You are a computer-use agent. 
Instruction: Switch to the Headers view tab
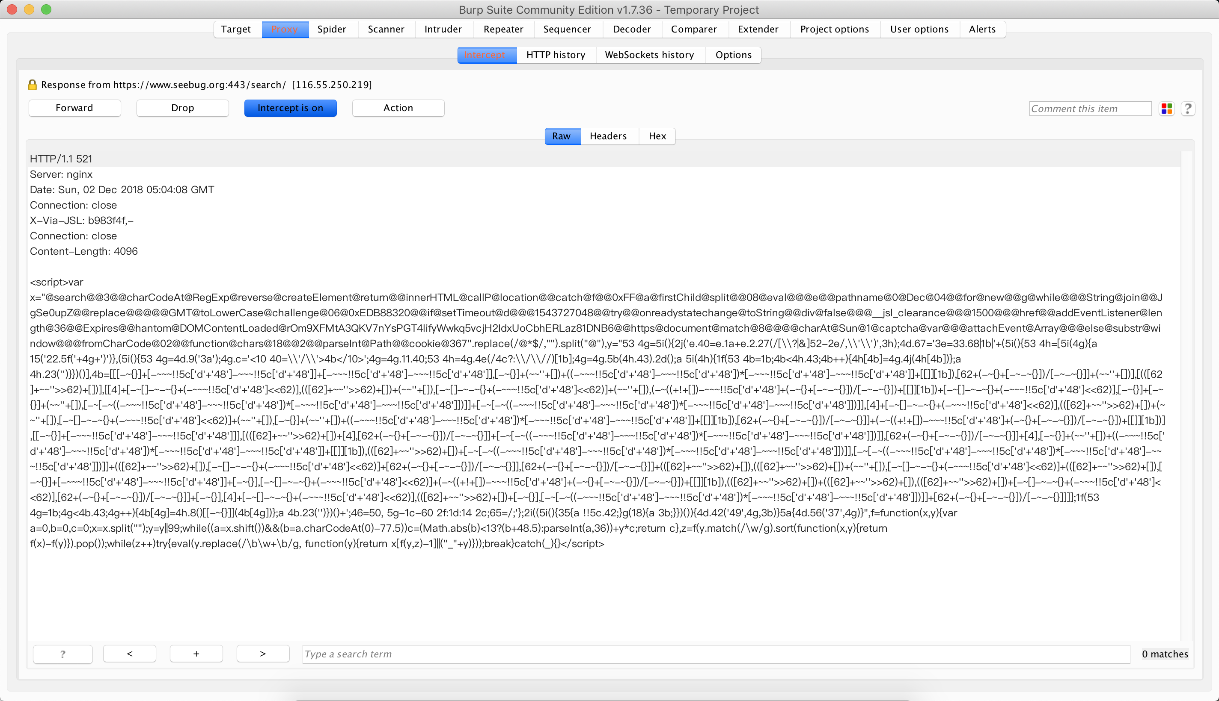[608, 136]
